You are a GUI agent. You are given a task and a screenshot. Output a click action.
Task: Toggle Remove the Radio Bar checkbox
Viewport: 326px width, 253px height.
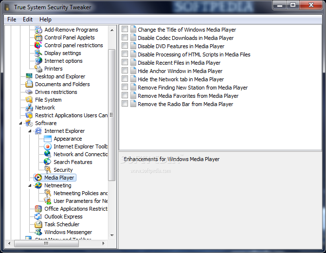pos(125,104)
